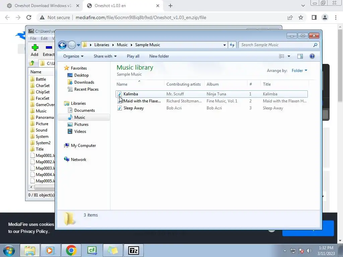Open the Share with menu
The height and width of the screenshot is (257, 343).
(105, 56)
